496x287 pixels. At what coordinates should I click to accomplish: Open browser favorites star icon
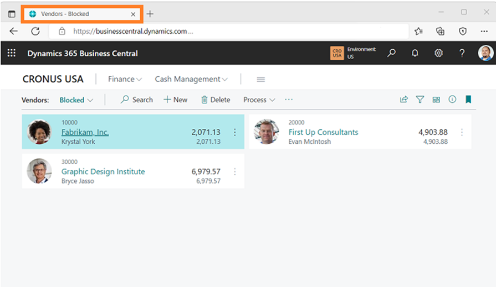point(418,32)
